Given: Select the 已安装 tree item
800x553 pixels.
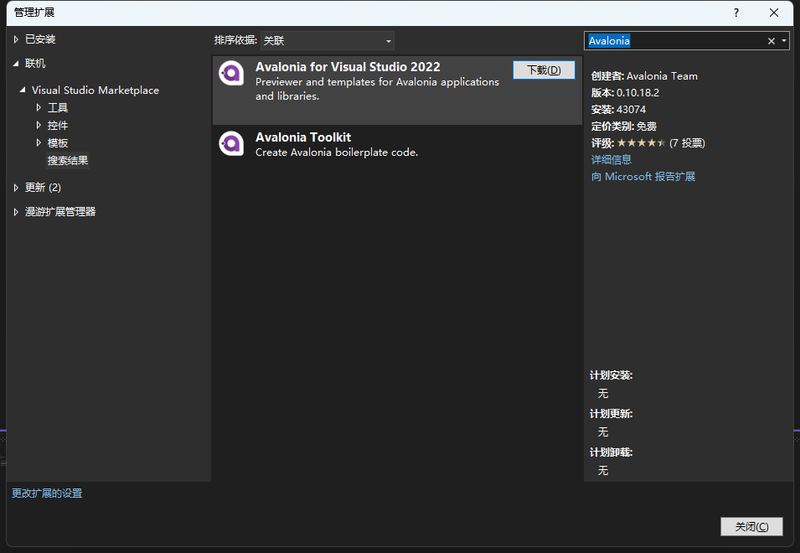Looking at the screenshot, I should [40, 39].
